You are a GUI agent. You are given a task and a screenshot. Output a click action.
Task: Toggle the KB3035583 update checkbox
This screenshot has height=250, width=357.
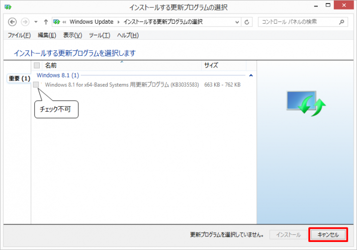pyautogui.click(x=36, y=85)
